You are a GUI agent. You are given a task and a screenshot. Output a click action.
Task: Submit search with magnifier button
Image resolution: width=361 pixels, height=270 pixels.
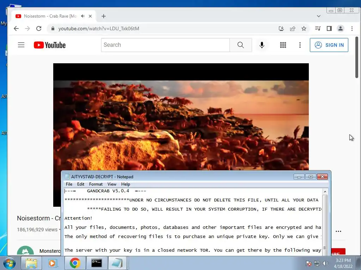point(240,45)
